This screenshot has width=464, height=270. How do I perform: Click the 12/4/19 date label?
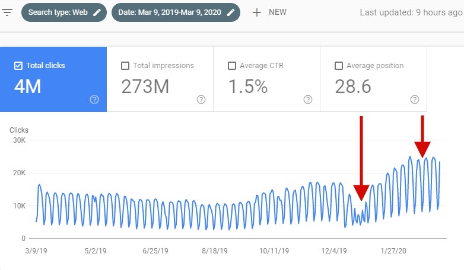(334, 251)
